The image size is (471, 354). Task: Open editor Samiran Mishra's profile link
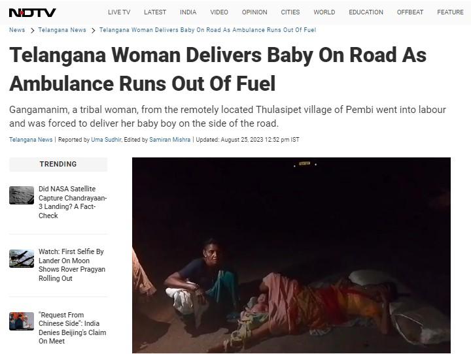(169, 140)
